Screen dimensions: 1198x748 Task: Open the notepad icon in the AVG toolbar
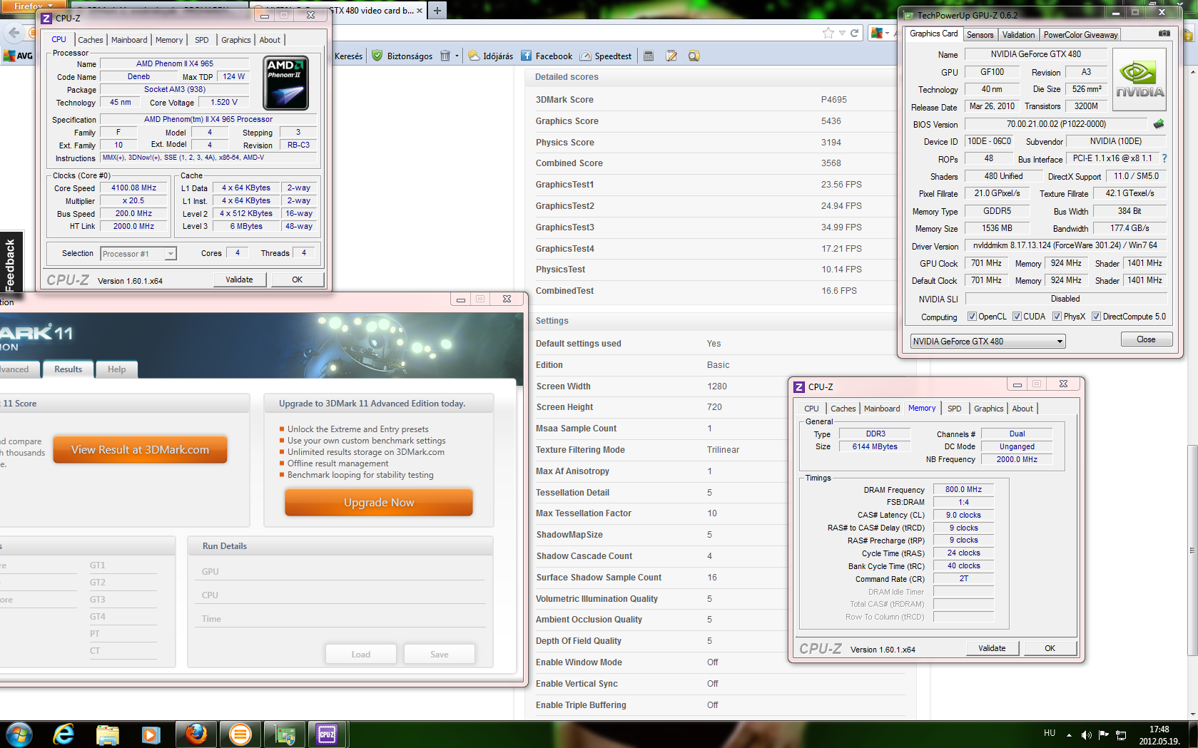[x=671, y=56]
